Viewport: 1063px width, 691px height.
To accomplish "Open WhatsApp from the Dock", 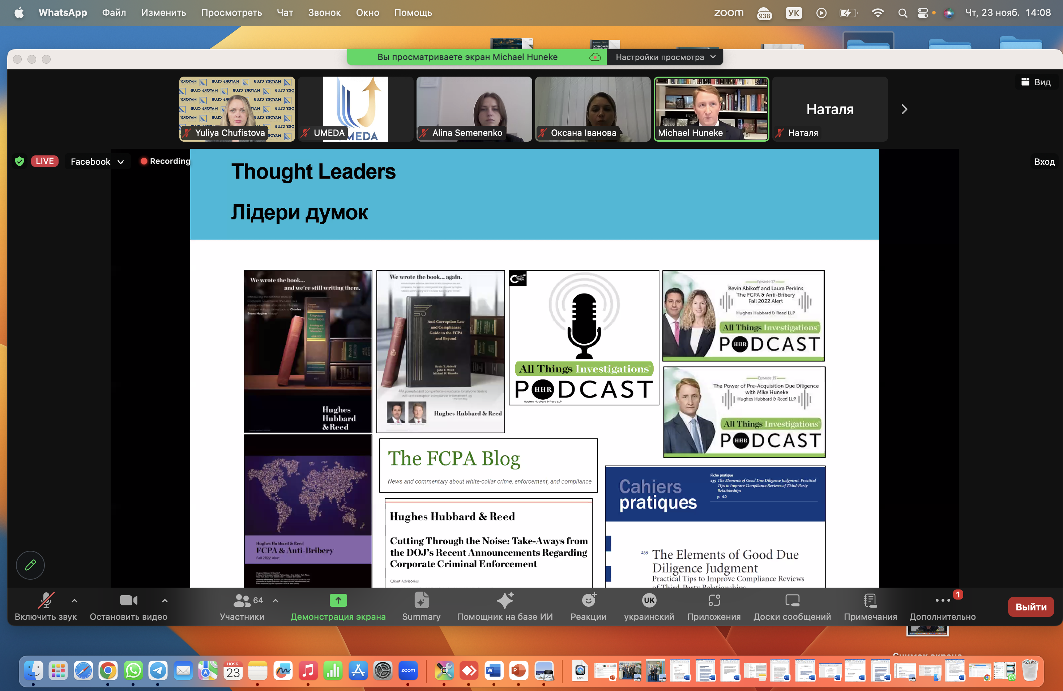I will (x=133, y=670).
